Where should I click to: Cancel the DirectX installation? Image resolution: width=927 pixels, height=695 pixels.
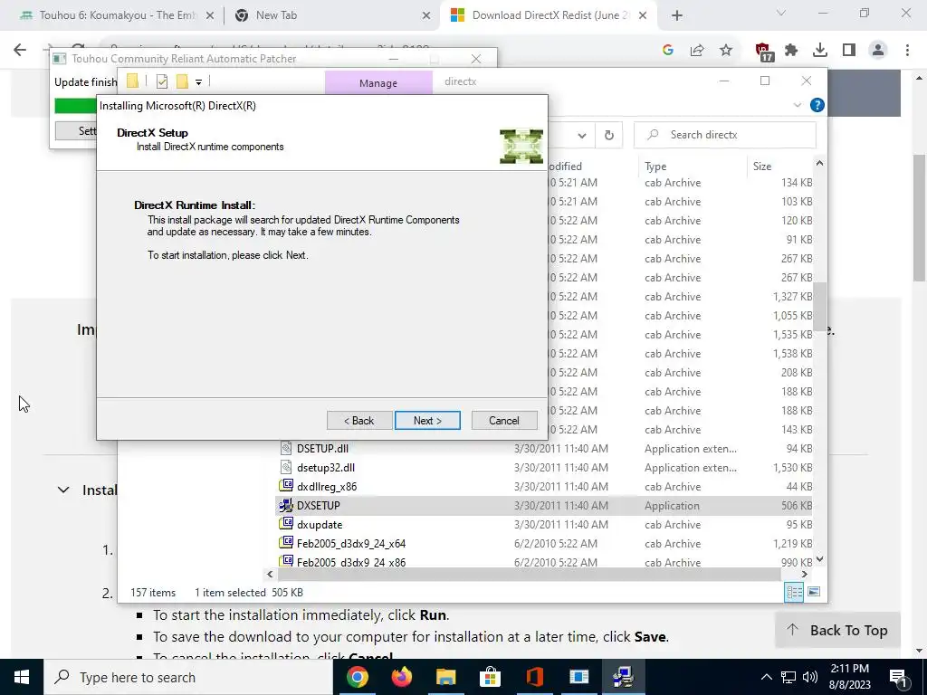pos(504,420)
